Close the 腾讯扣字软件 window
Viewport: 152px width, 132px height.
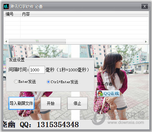pyautogui.click(x=145, y=7)
